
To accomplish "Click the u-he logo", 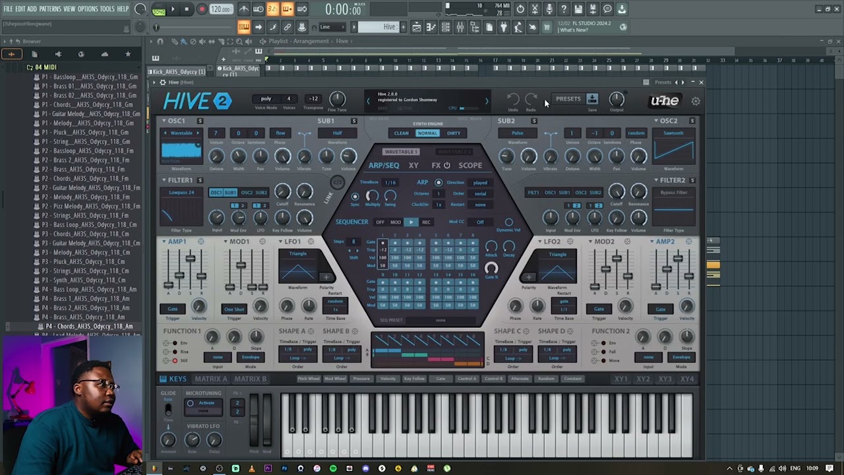I will pyautogui.click(x=664, y=101).
